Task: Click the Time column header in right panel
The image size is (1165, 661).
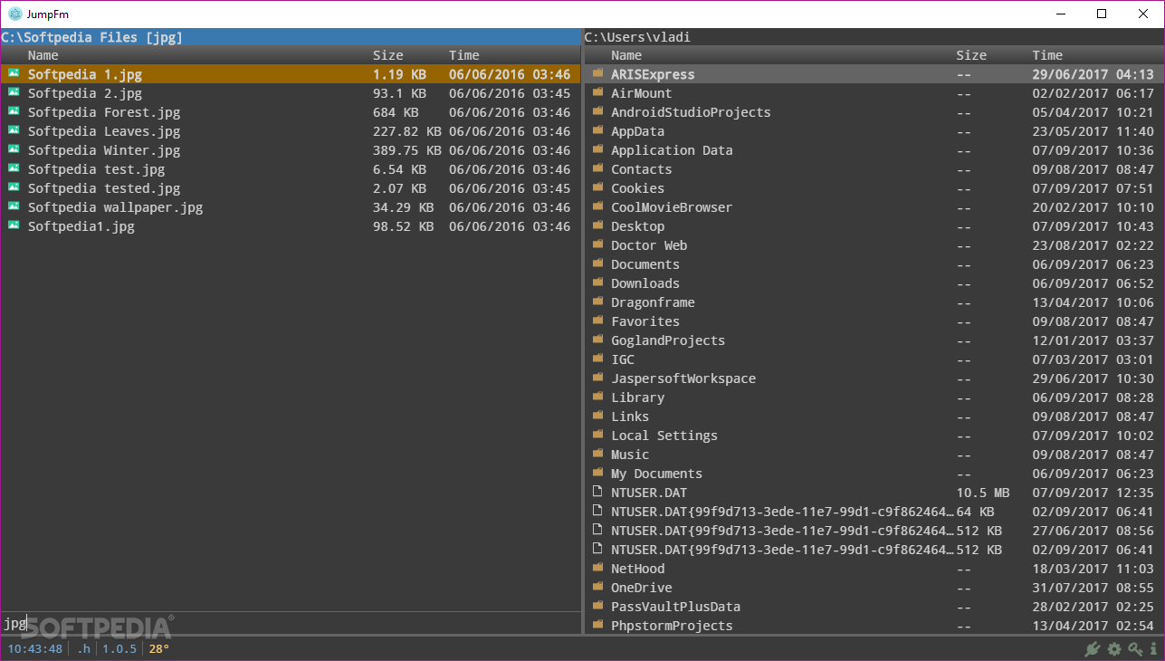Action: (1047, 55)
